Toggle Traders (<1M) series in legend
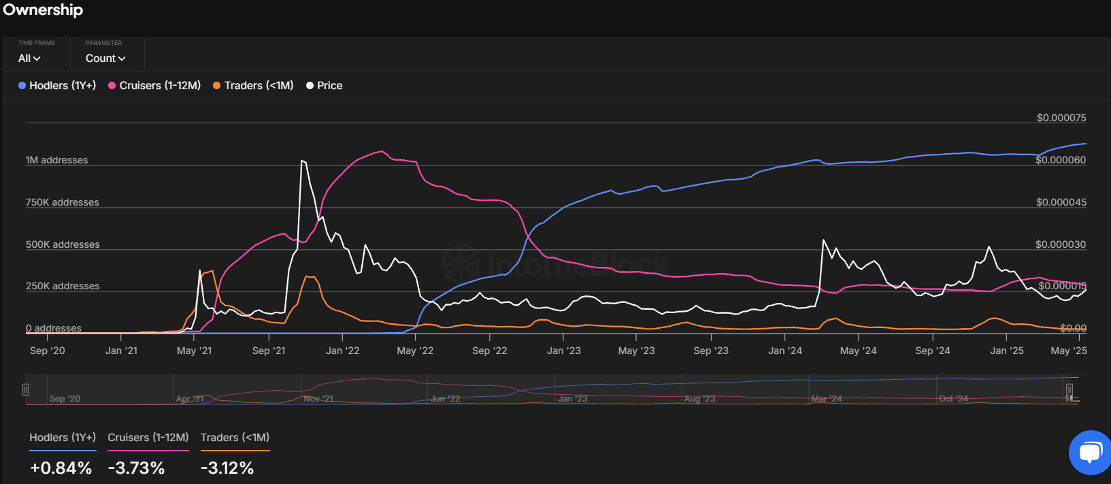 pos(259,86)
